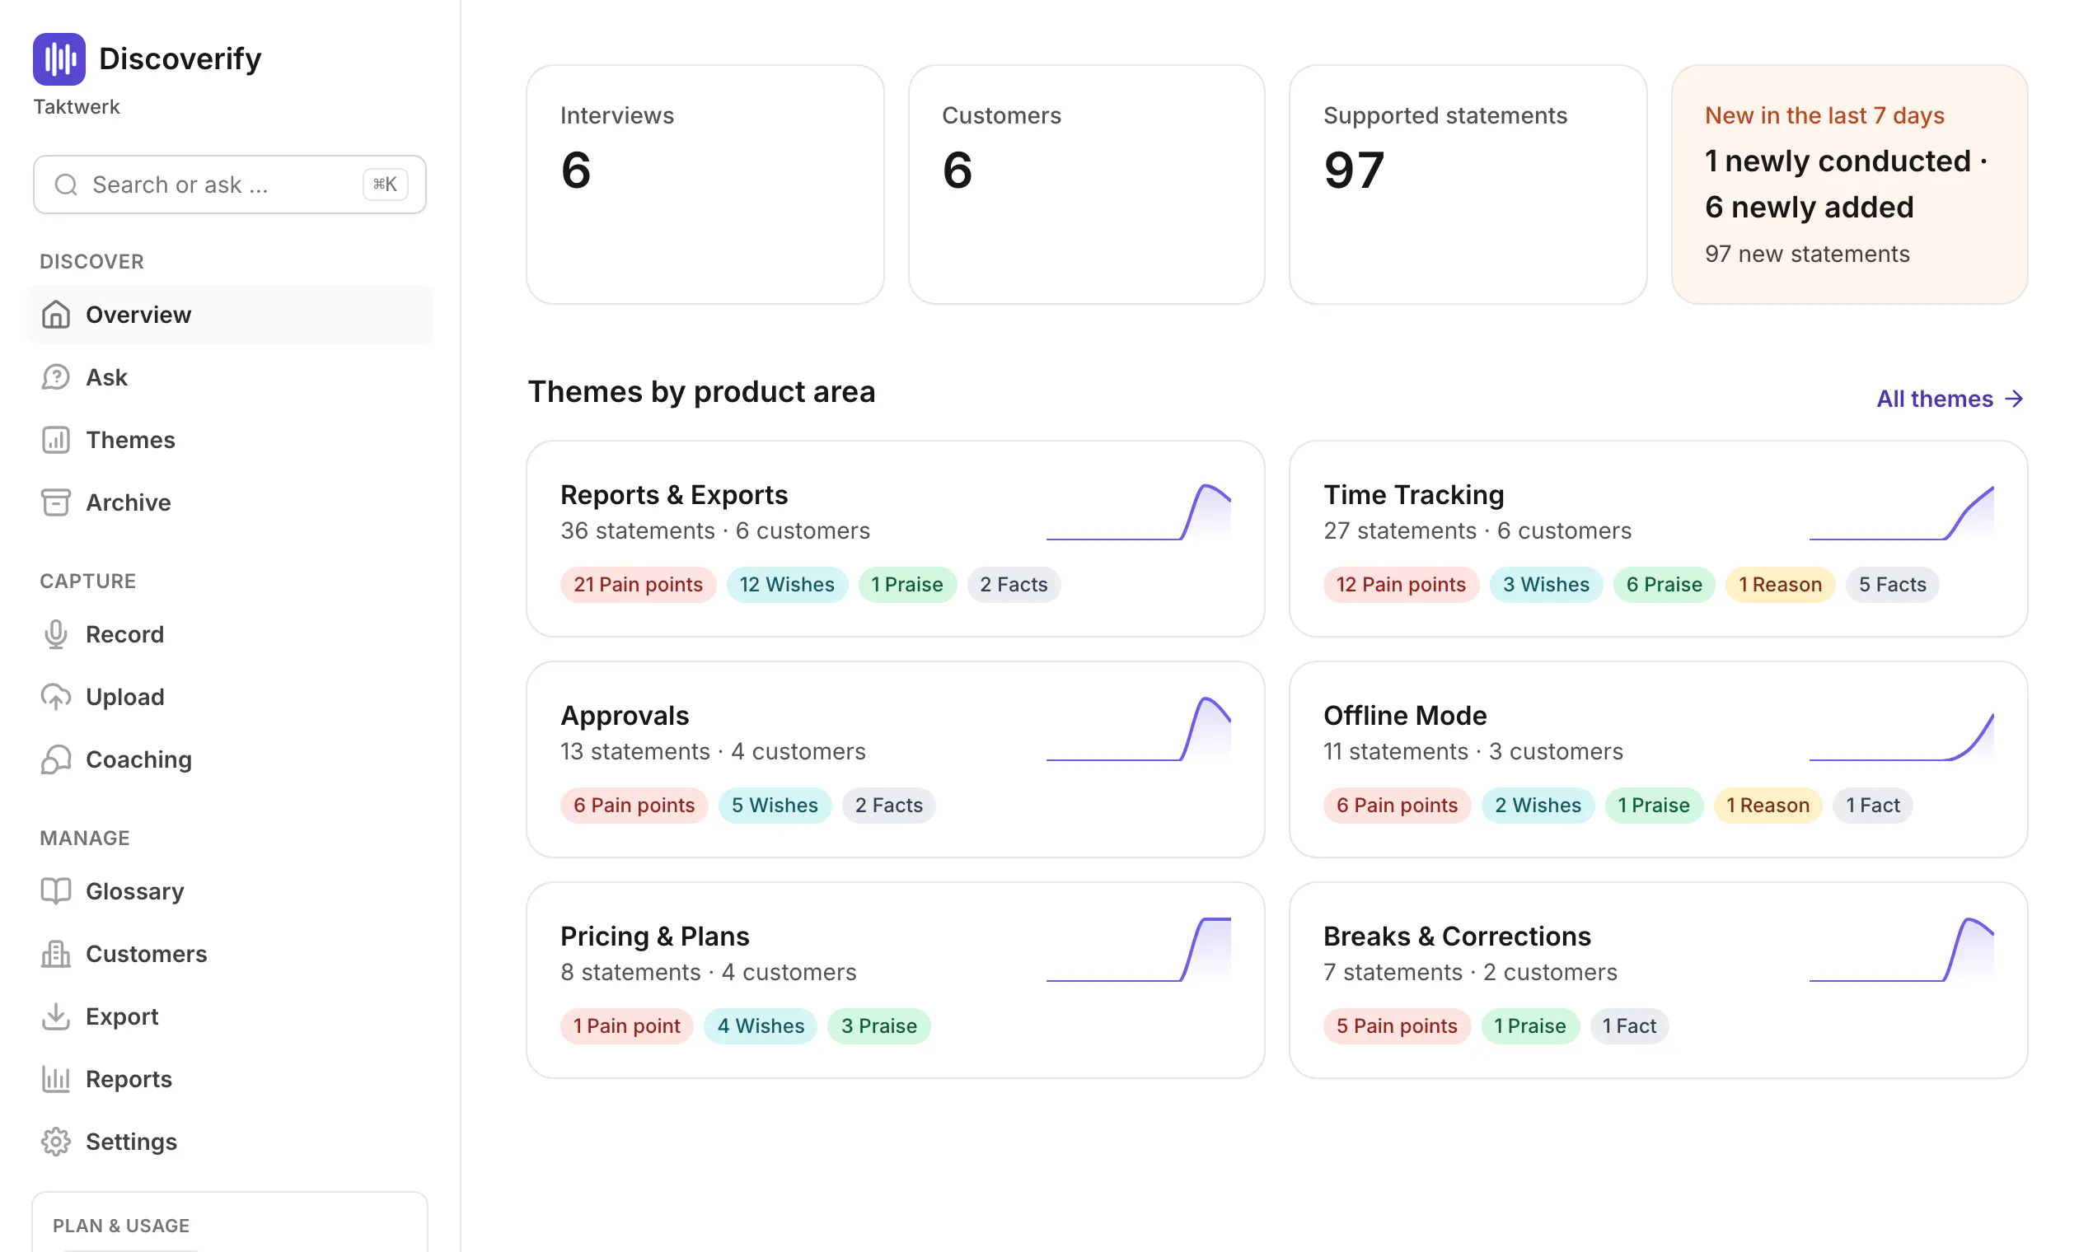Open the Themes sidebar label
Screen dimensions: 2093x1252
(x=131, y=440)
